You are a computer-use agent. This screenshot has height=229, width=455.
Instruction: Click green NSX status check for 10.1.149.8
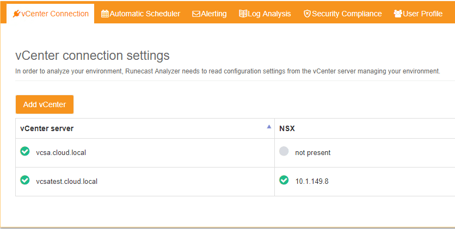pyautogui.click(x=284, y=180)
